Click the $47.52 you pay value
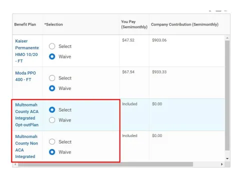 (x=128, y=40)
